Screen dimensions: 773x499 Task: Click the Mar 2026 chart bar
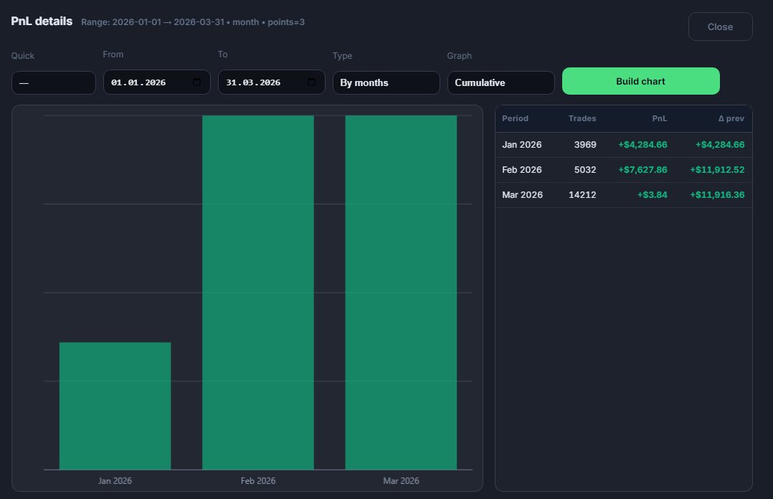coord(401,293)
